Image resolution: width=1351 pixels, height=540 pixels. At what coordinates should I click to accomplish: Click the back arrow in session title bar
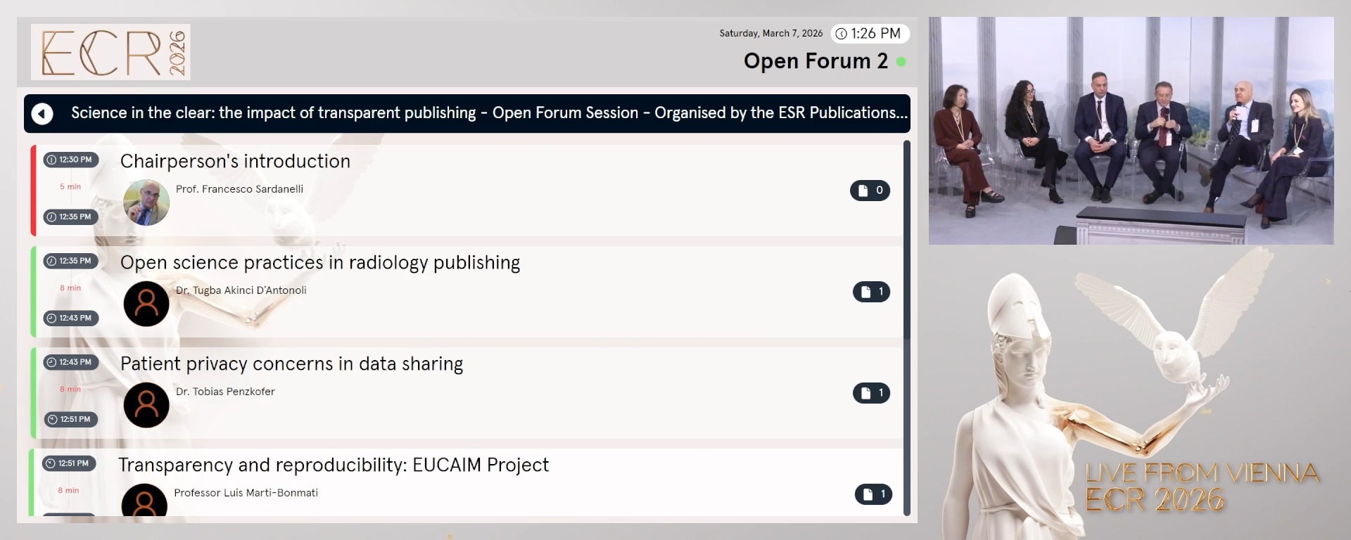pyautogui.click(x=42, y=113)
